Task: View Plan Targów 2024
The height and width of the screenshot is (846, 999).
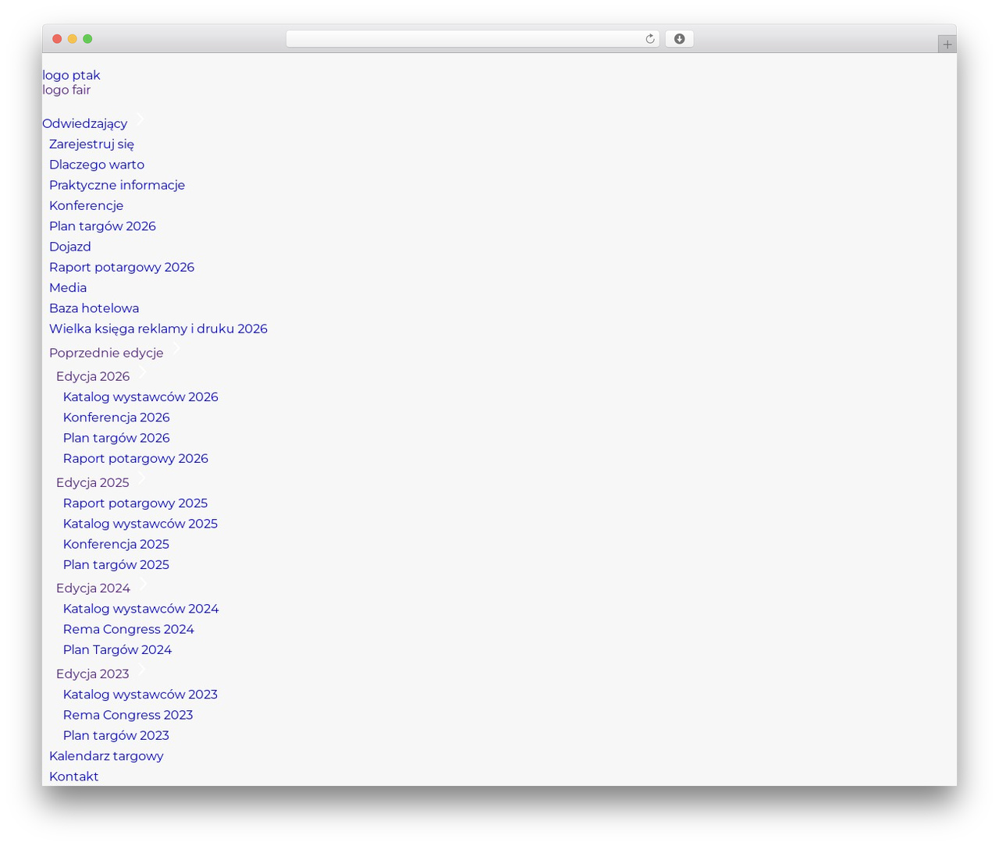Action: point(117,649)
